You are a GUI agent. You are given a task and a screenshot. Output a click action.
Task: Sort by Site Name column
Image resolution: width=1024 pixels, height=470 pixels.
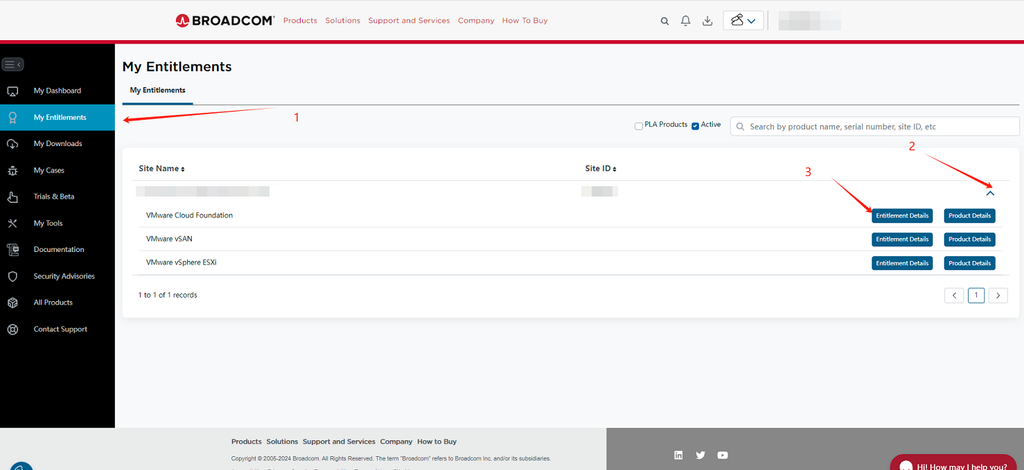pyautogui.click(x=161, y=169)
